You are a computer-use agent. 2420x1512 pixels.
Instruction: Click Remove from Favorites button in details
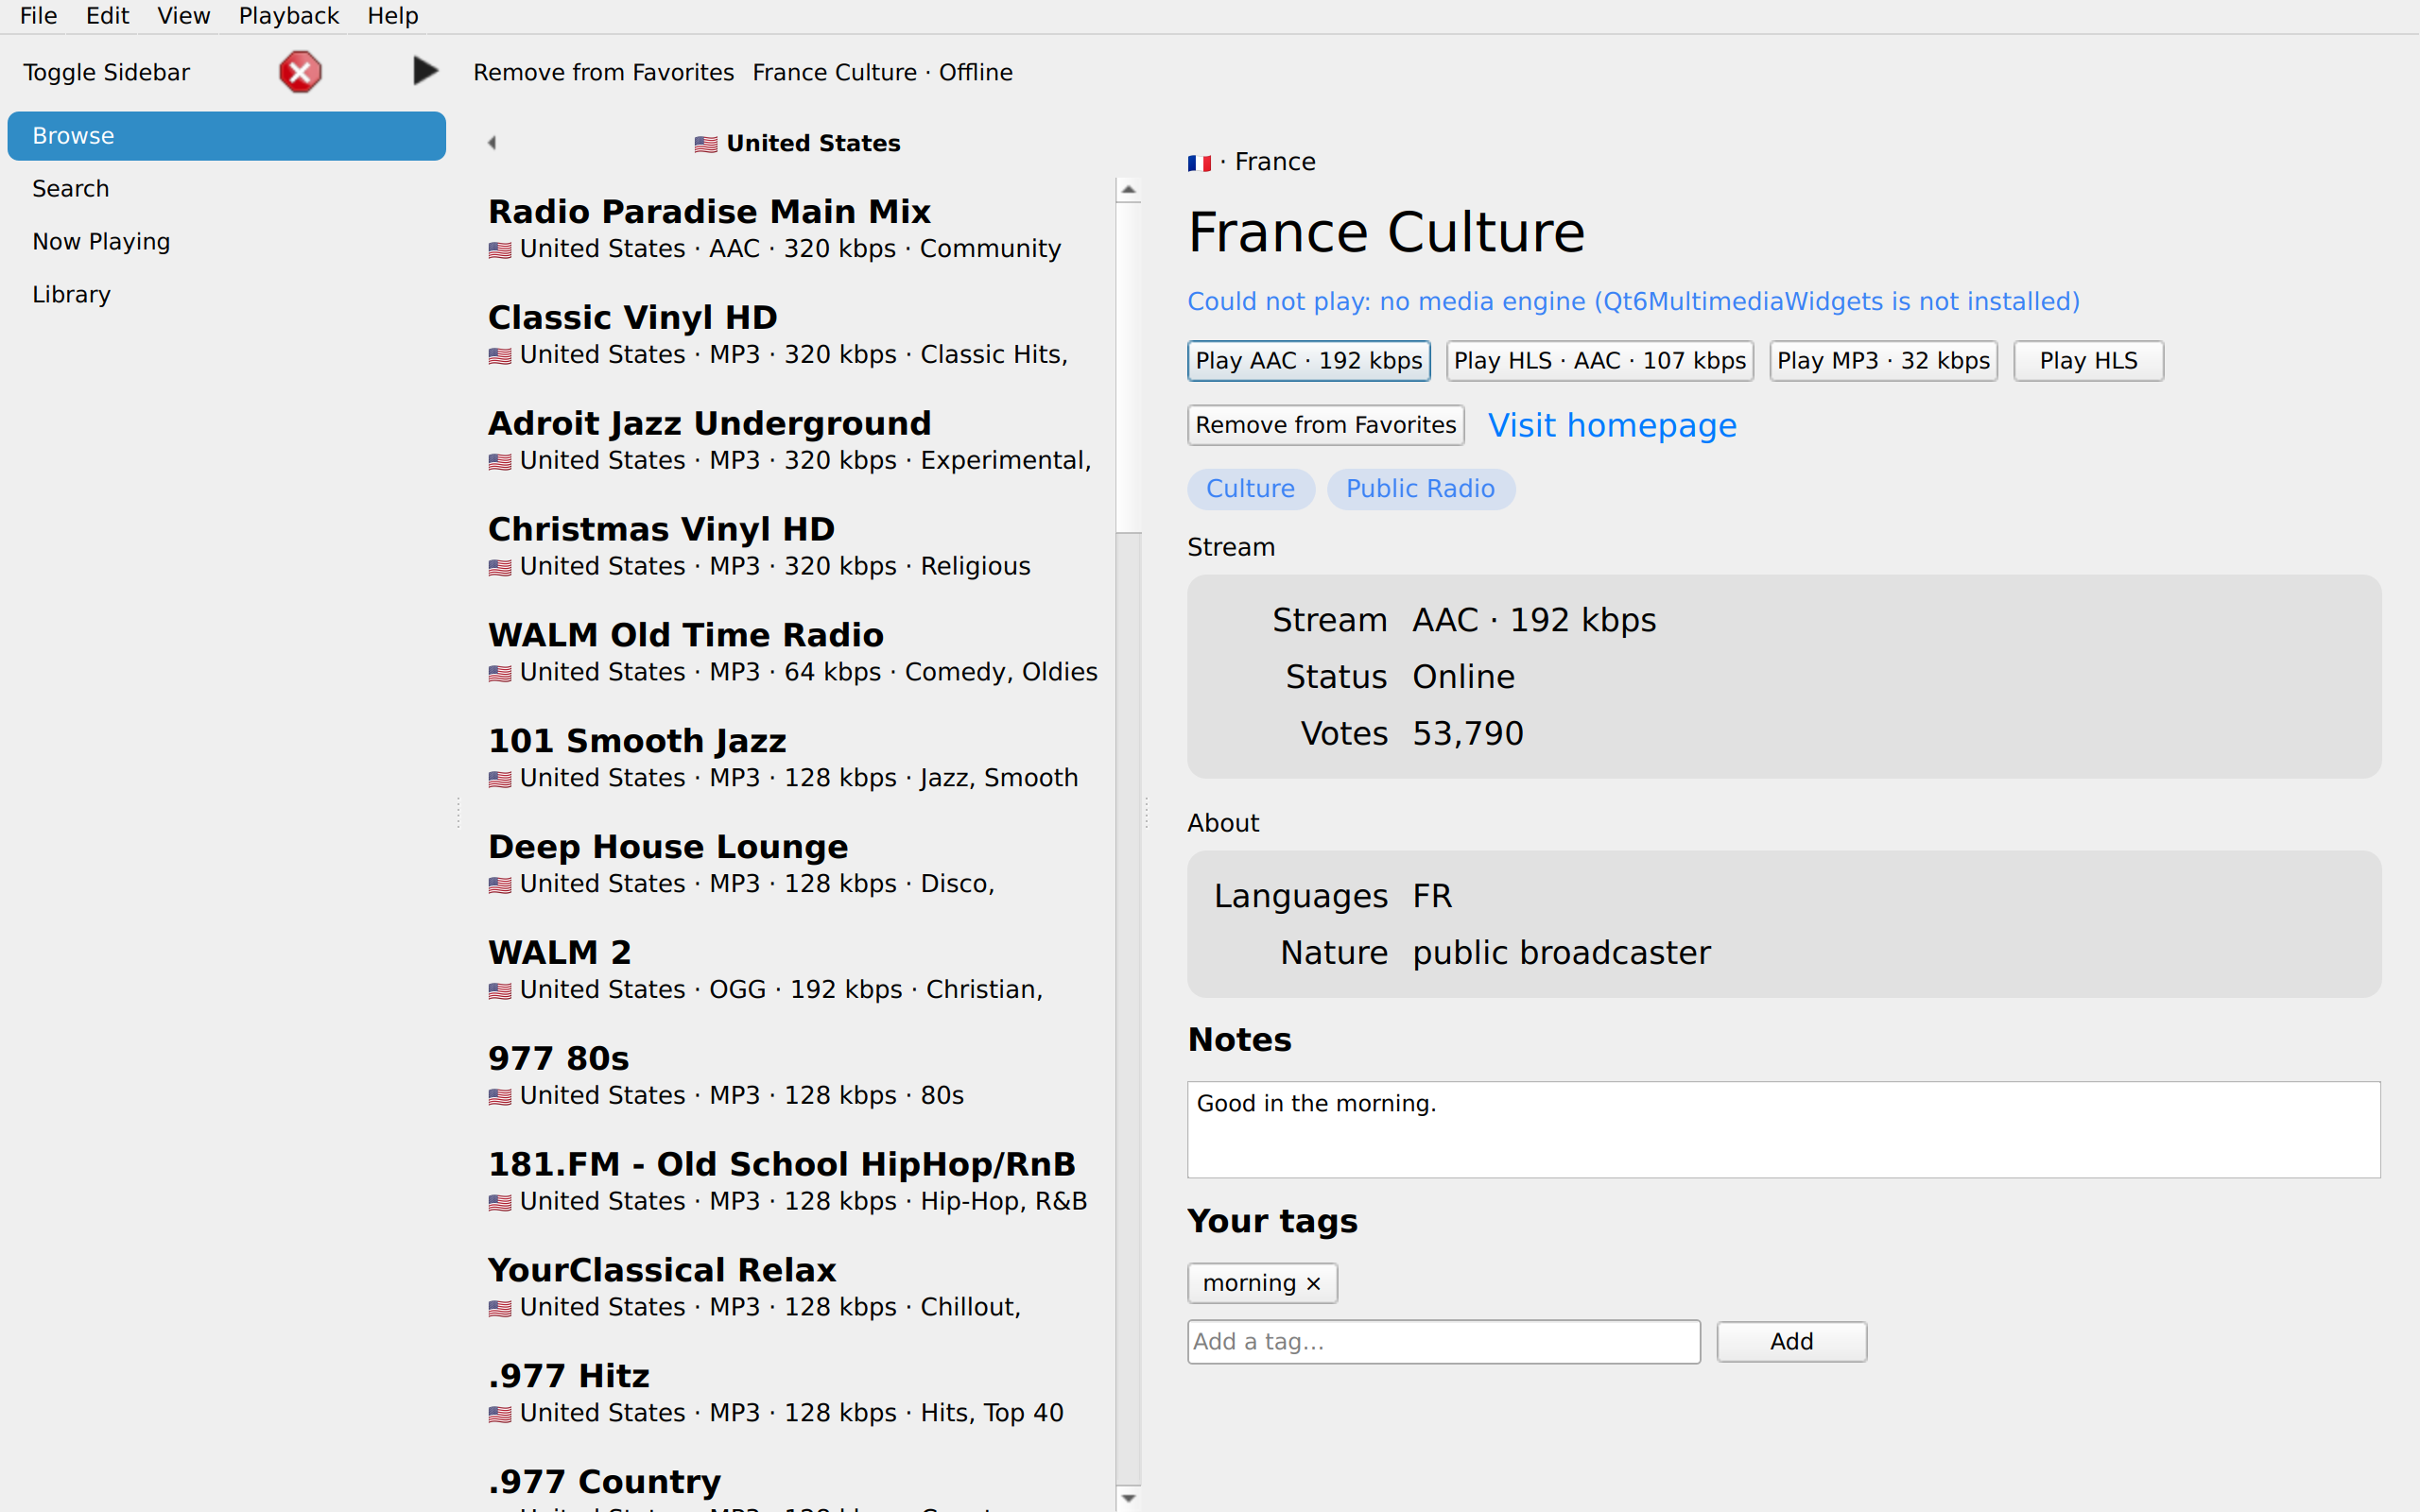(1325, 425)
